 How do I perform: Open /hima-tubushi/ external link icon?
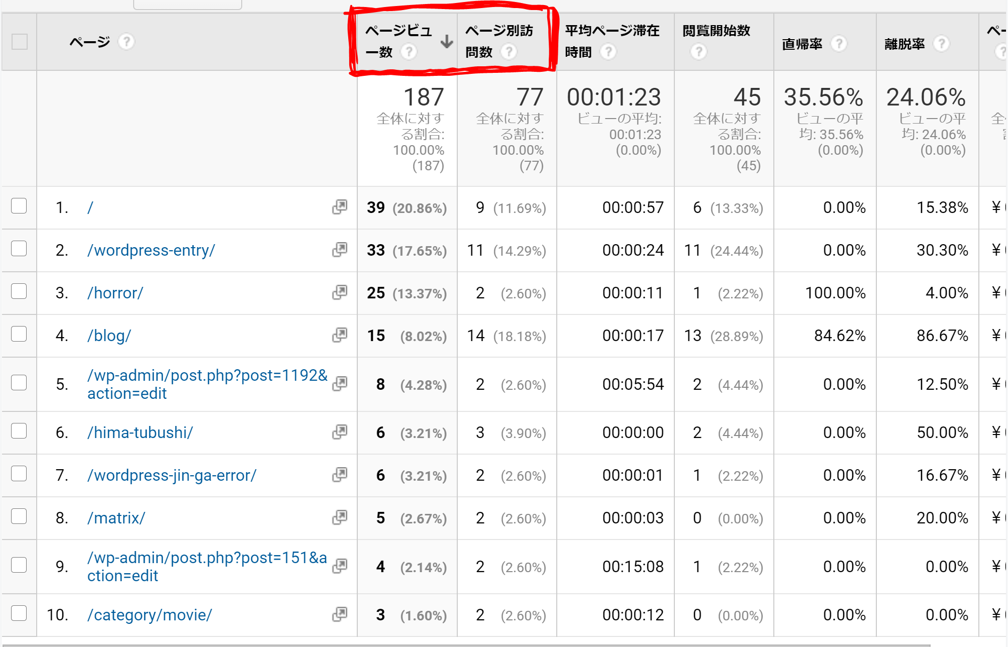(340, 432)
